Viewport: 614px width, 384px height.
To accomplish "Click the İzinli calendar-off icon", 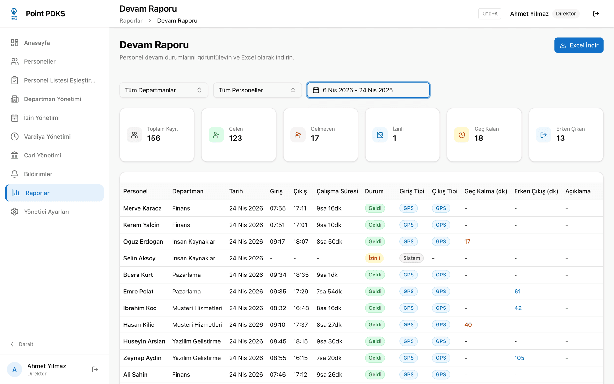I will (380, 135).
